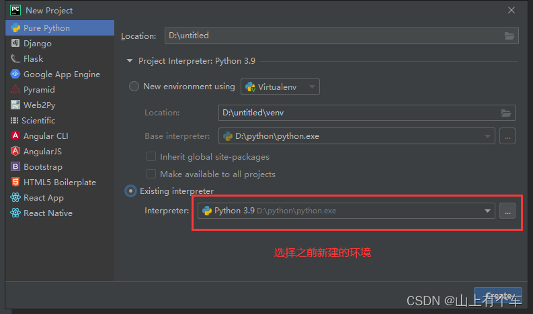Screen dimensions: 533x314
Task: Click Virtualenv python icon in dropdown
Action: coord(251,87)
